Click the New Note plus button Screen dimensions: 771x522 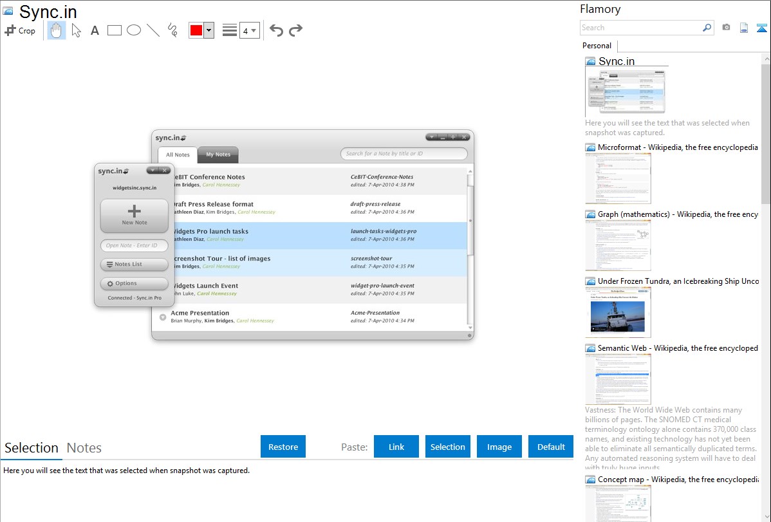tap(135, 216)
